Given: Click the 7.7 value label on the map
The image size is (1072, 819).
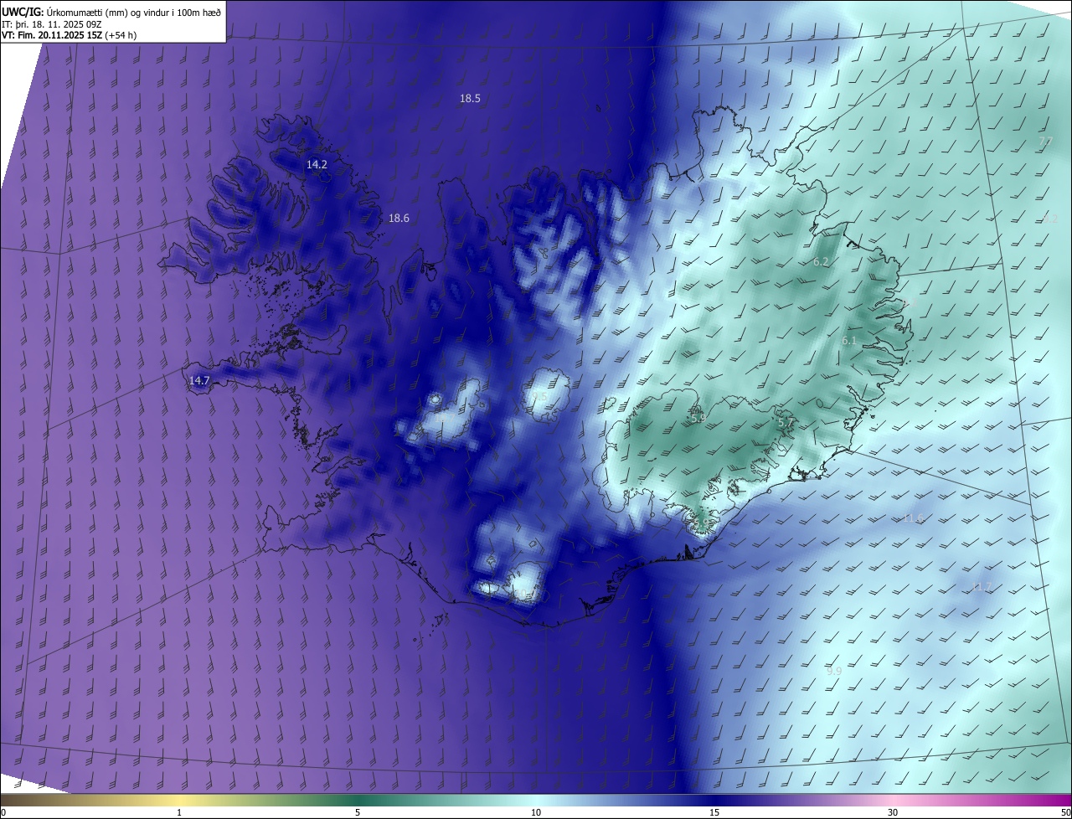Looking at the screenshot, I should [x=1046, y=142].
